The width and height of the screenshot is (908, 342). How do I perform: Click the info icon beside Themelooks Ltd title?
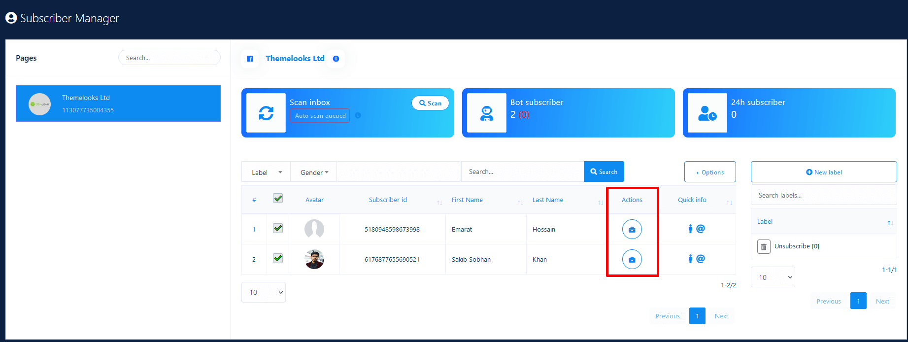tap(336, 59)
